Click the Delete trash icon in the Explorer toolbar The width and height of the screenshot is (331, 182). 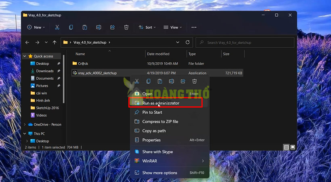[x=126, y=28]
